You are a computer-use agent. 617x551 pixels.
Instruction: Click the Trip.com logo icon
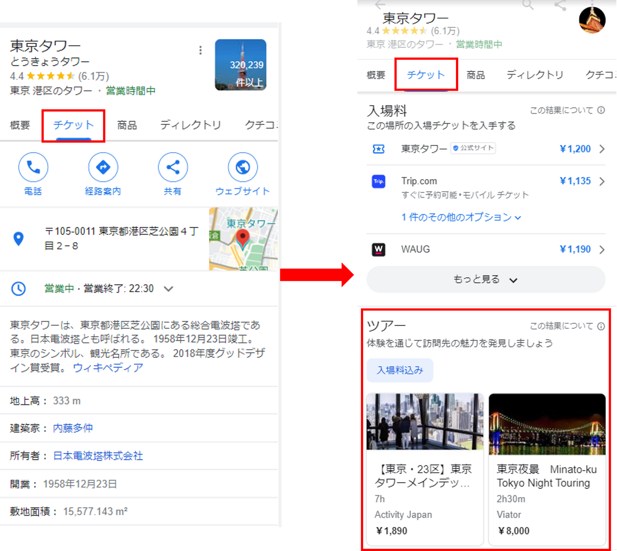tap(379, 181)
